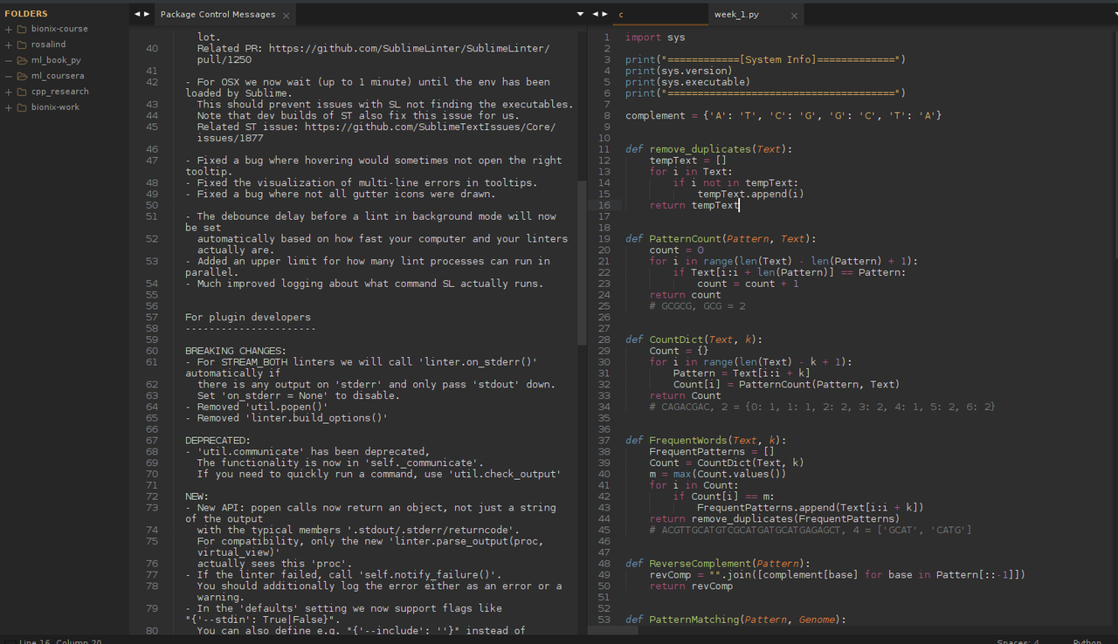This screenshot has height=644, width=1118.
Task: Click 'def PatternMatching(Pattern, Genome):' line
Action: click(735, 620)
